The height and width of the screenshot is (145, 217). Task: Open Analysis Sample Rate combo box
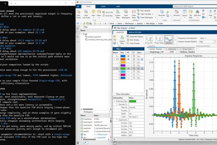point(208,42)
